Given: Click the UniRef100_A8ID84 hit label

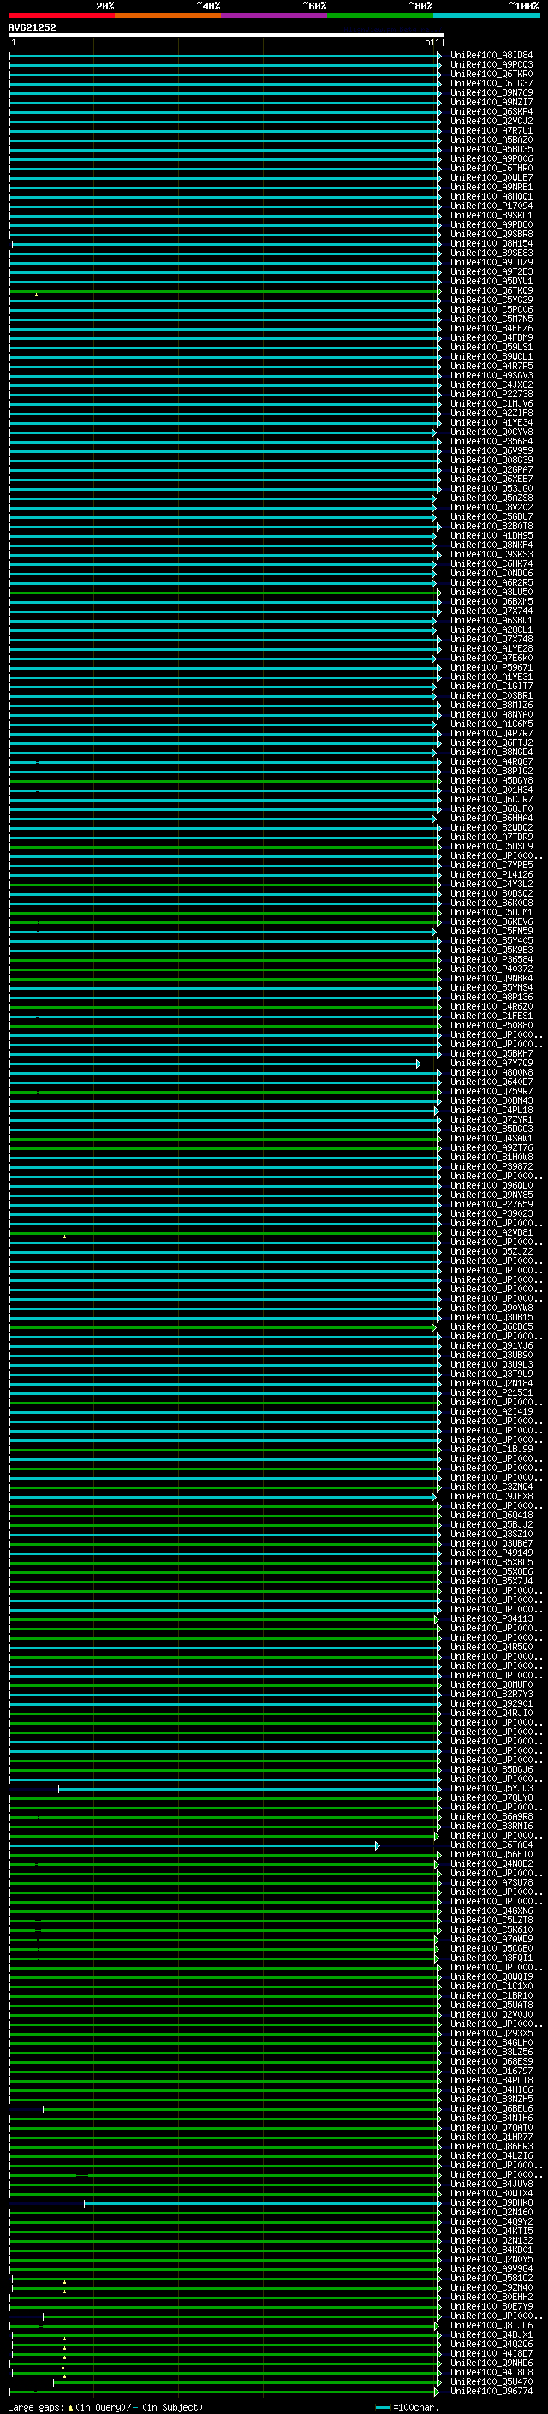Looking at the screenshot, I should click(491, 56).
